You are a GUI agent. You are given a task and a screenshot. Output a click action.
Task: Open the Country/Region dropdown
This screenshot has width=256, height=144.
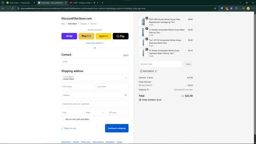pos(95,78)
